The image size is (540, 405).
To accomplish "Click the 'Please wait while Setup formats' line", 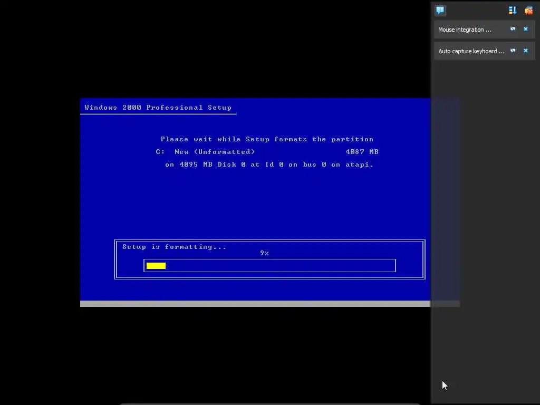I will [267, 139].
